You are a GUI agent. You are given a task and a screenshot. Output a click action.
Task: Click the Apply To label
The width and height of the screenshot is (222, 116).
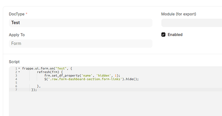[x=17, y=35]
